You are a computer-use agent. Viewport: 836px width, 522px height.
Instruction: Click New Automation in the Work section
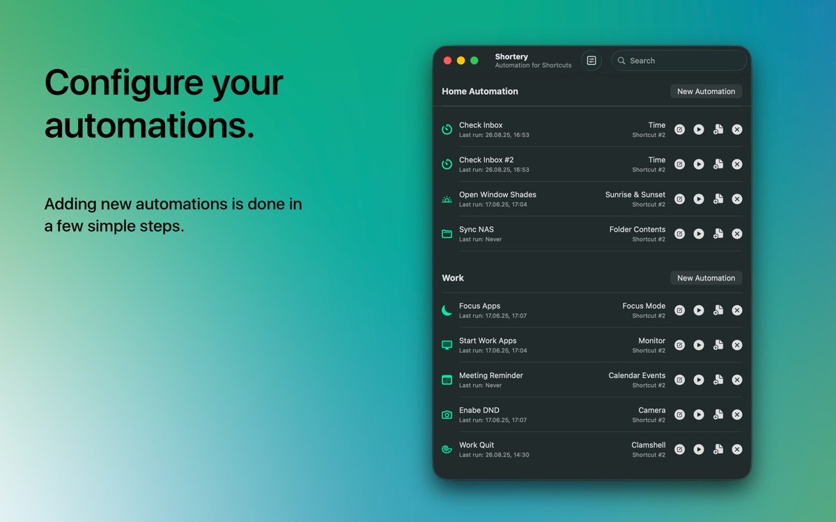click(x=706, y=278)
